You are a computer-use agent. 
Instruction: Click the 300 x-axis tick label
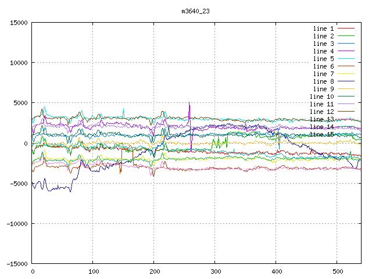[214, 271]
